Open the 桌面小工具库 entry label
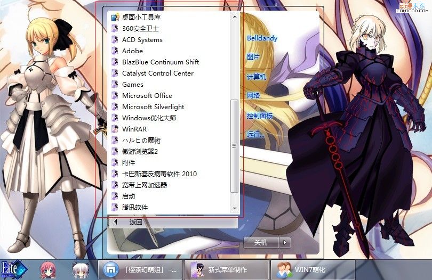The height and width of the screenshot is (280, 432). 141,18
